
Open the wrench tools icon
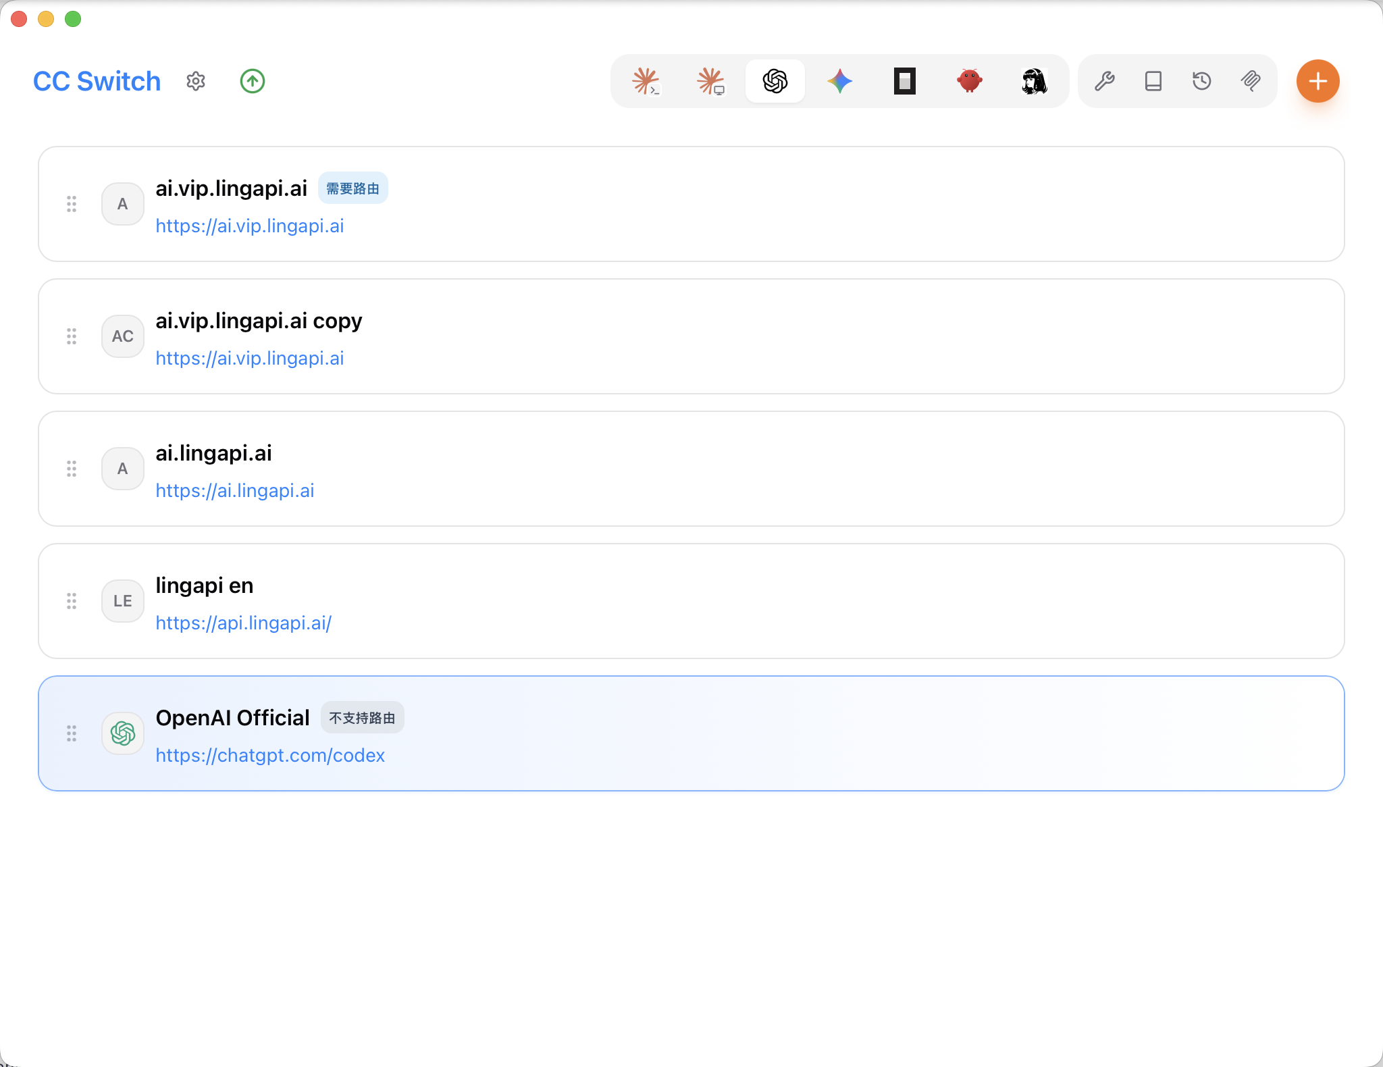point(1105,81)
